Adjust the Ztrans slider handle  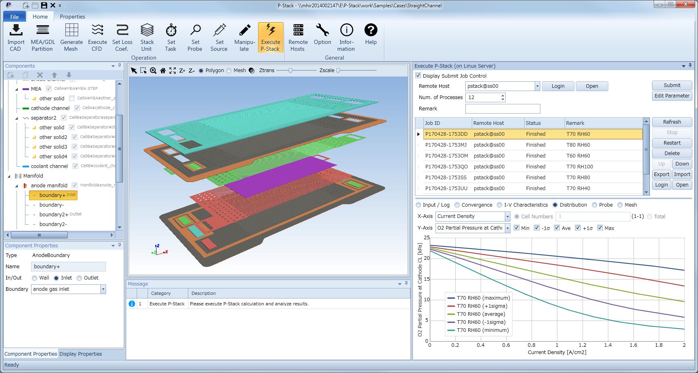point(290,70)
